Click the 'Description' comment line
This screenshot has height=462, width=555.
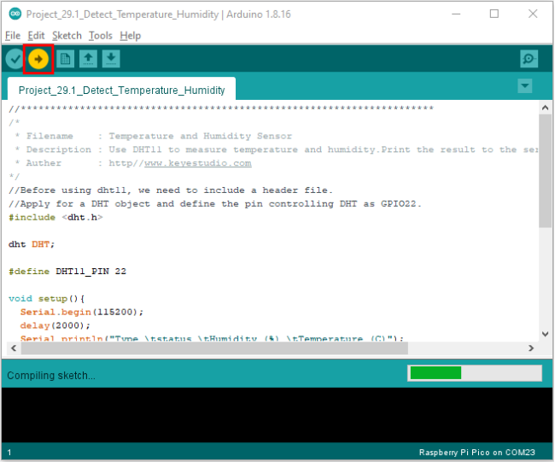click(x=277, y=149)
